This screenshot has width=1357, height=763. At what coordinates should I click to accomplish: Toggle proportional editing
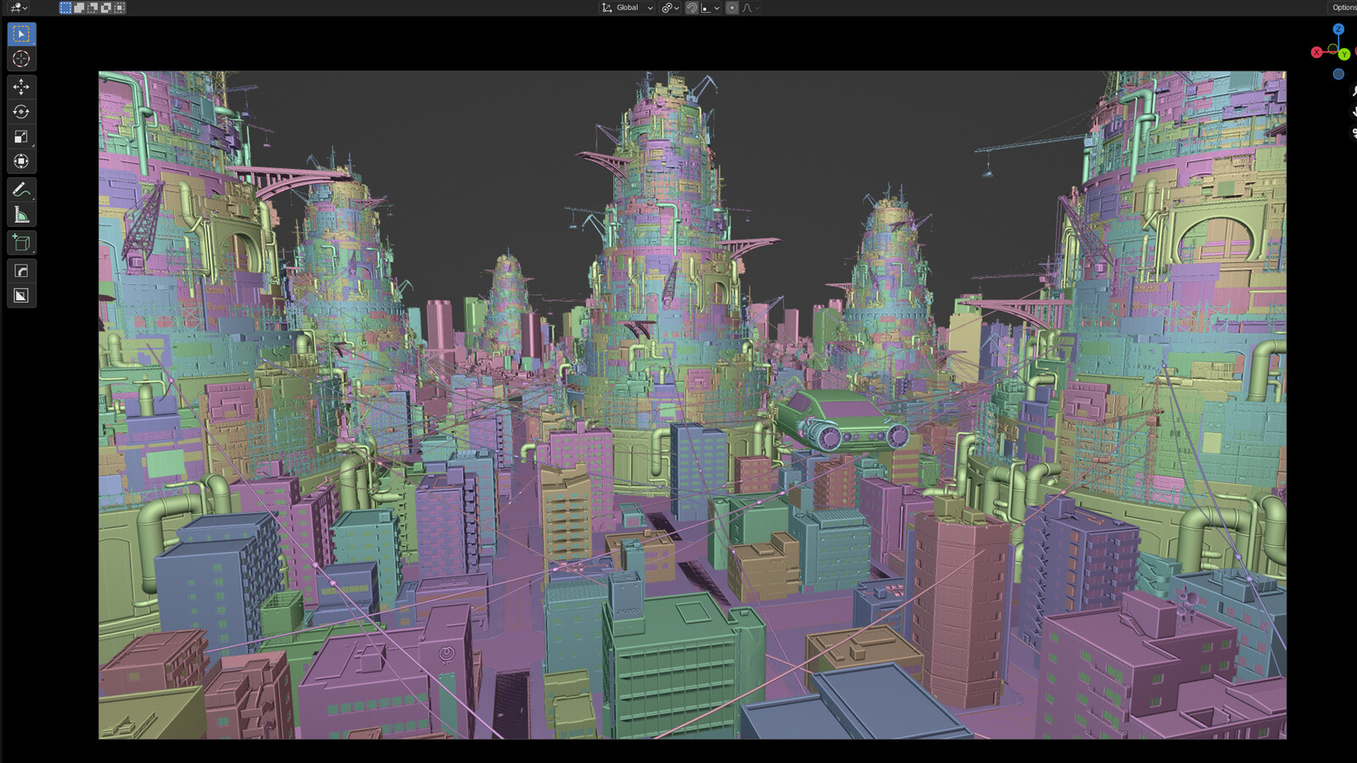pyautogui.click(x=732, y=8)
